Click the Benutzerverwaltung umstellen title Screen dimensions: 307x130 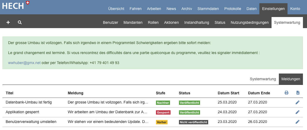31,122
